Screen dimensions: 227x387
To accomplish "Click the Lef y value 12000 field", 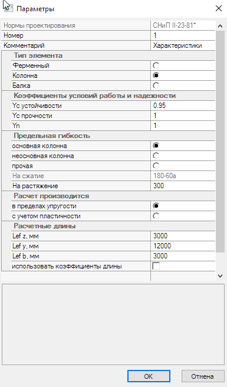I will coord(183,246).
